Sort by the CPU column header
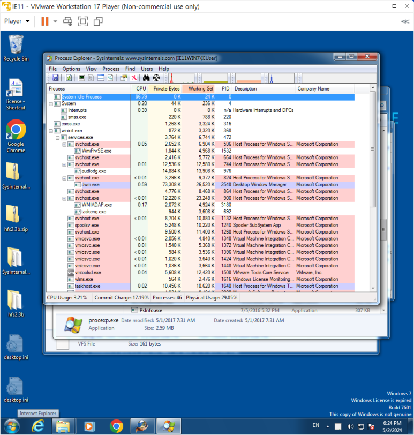 click(139, 89)
